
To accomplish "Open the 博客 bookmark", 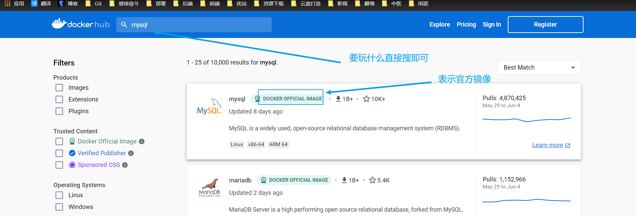I will tap(68, 4).
